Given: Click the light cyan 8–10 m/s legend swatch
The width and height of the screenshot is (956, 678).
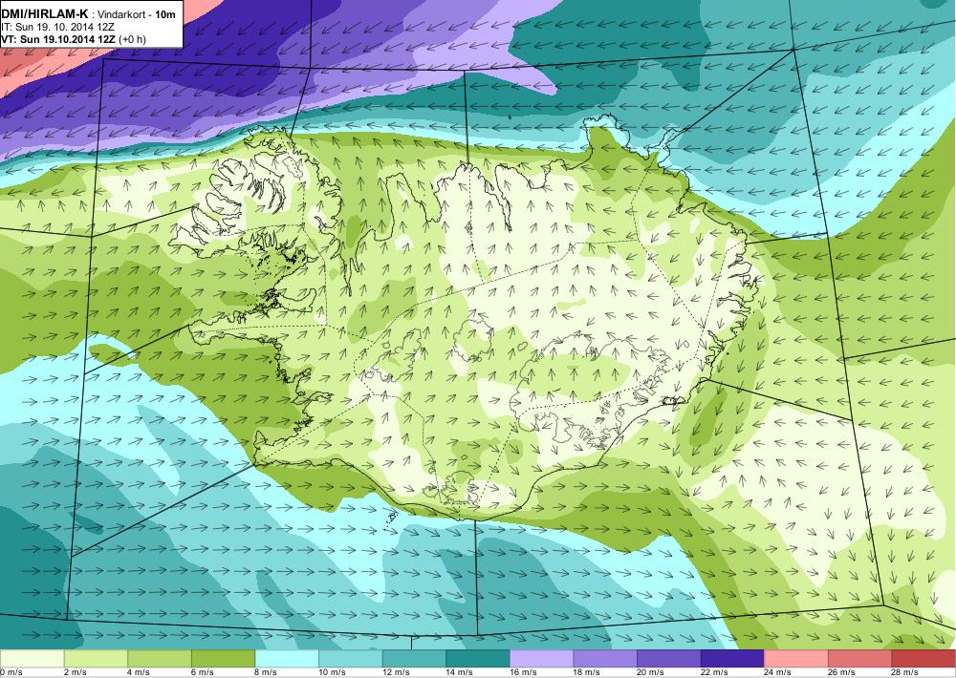Looking at the screenshot, I should coord(287,659).
